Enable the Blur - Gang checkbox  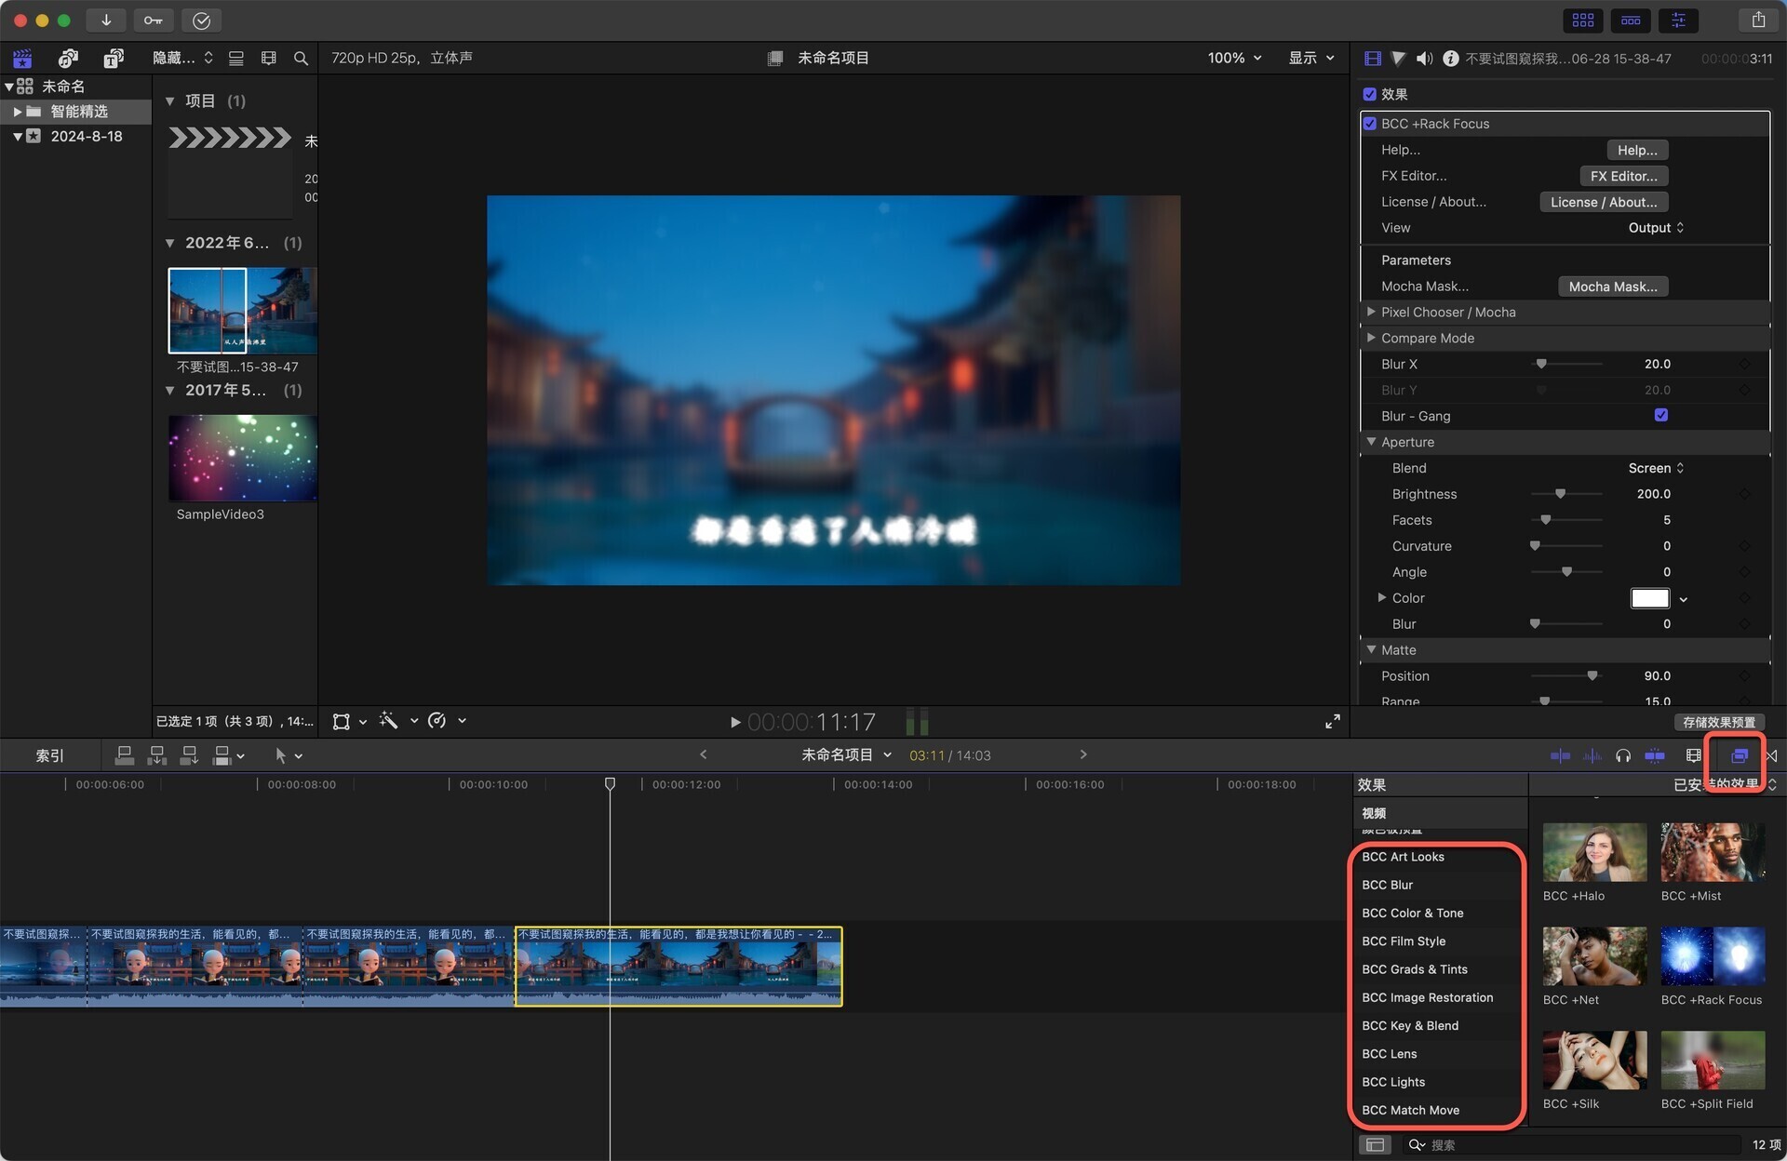[x=1660, y=416]
